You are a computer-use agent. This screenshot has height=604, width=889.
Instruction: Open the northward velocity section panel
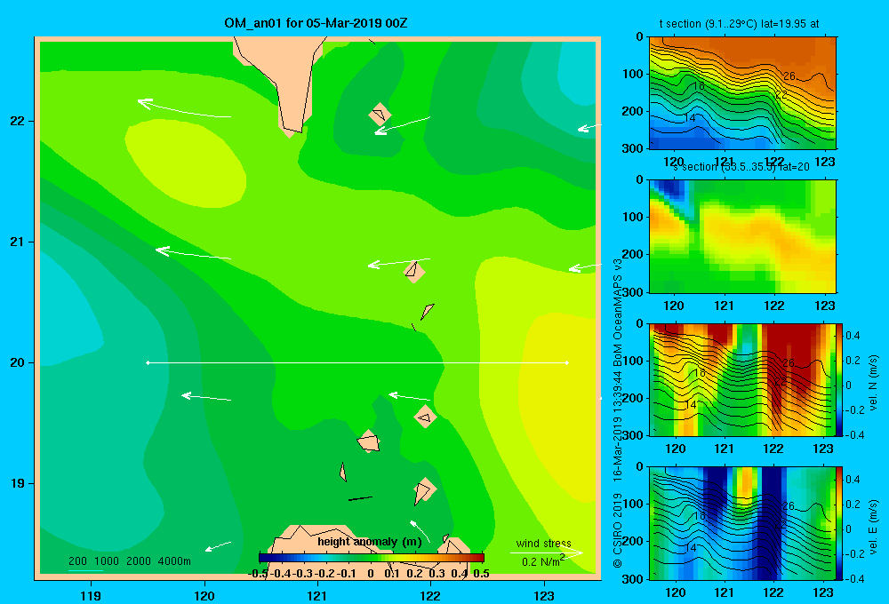pos(742,379)
